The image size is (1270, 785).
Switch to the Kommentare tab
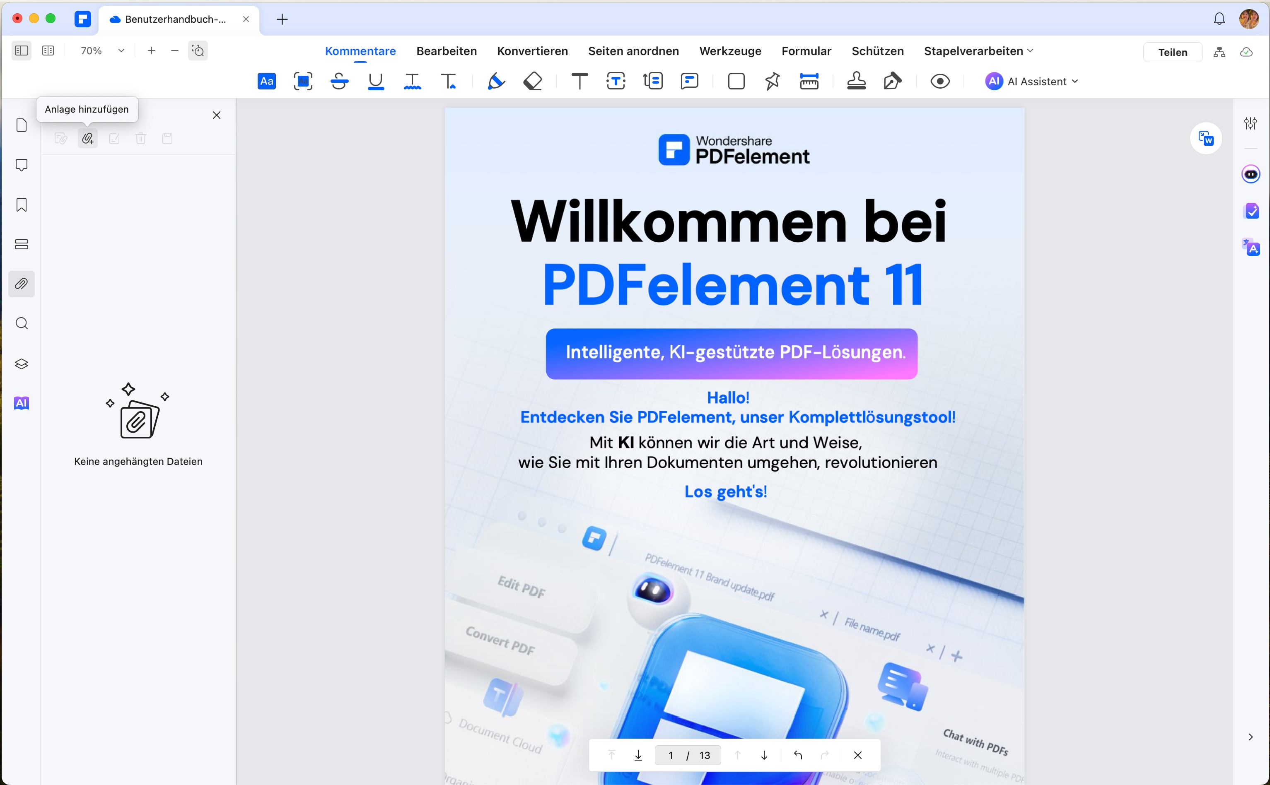coord(360,51)
